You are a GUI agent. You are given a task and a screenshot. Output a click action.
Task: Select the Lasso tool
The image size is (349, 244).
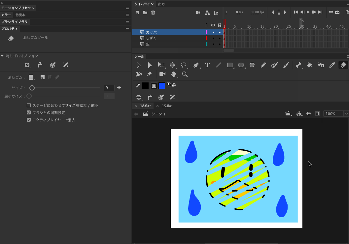tap(184, 65)
